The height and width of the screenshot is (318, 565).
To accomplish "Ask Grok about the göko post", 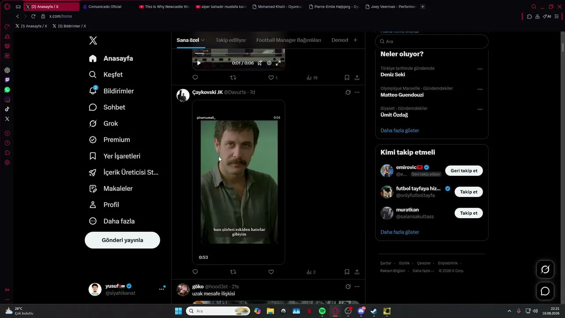I will click(348, 287).
